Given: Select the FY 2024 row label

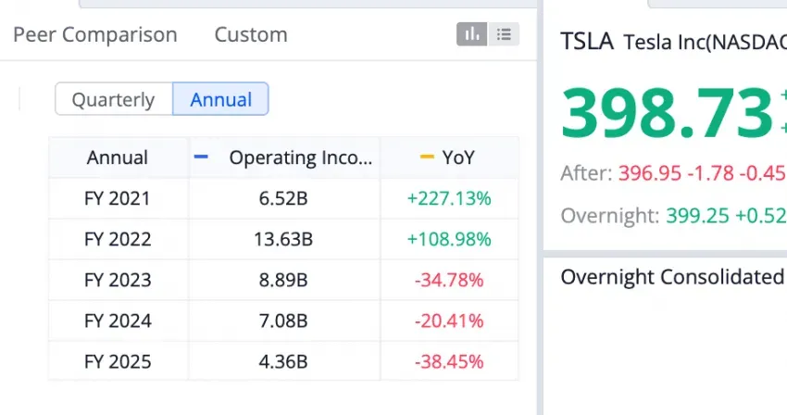Looking at the screenshot, I should (118, 321).
